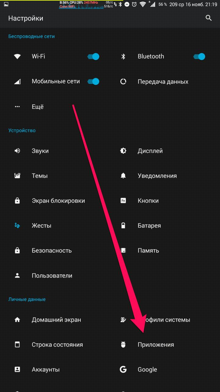Turn off the mobile networks toggle
The height and width of the screenshot is (392, 220).
94,81
